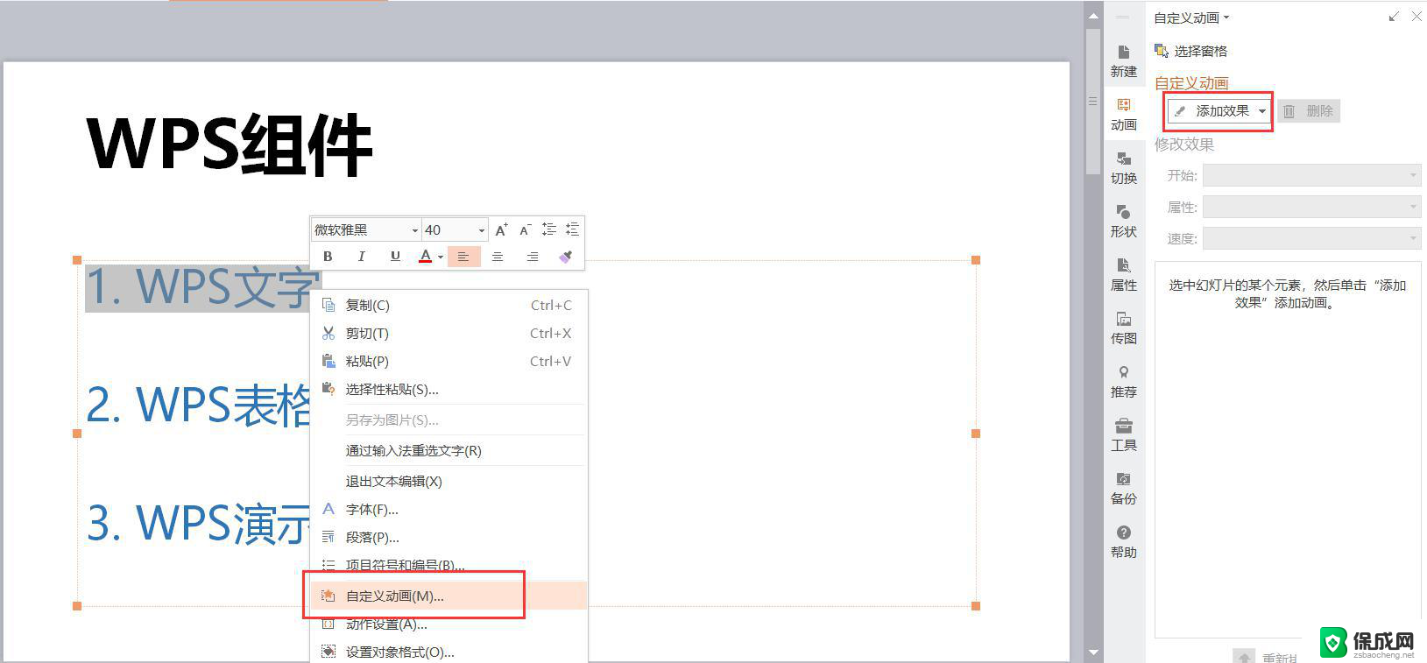The width and height of the screenshot is (1427, 663).
Task: Decrease line spacing icon
Action: click(572, 229)
